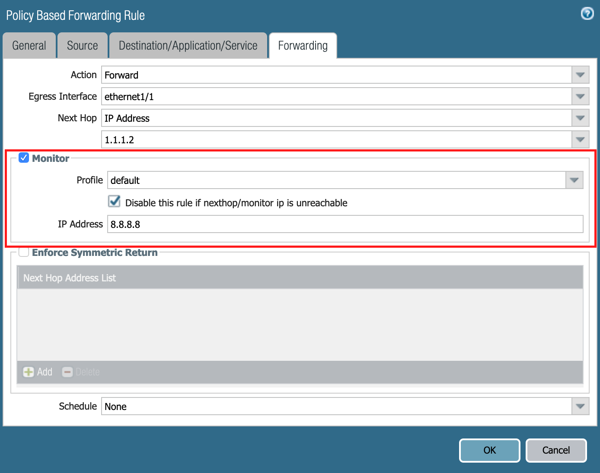The width and height of the screenshot is (600, 473).
Task: Open the Destination/Application/Service tab
Action: click(188, 45)
